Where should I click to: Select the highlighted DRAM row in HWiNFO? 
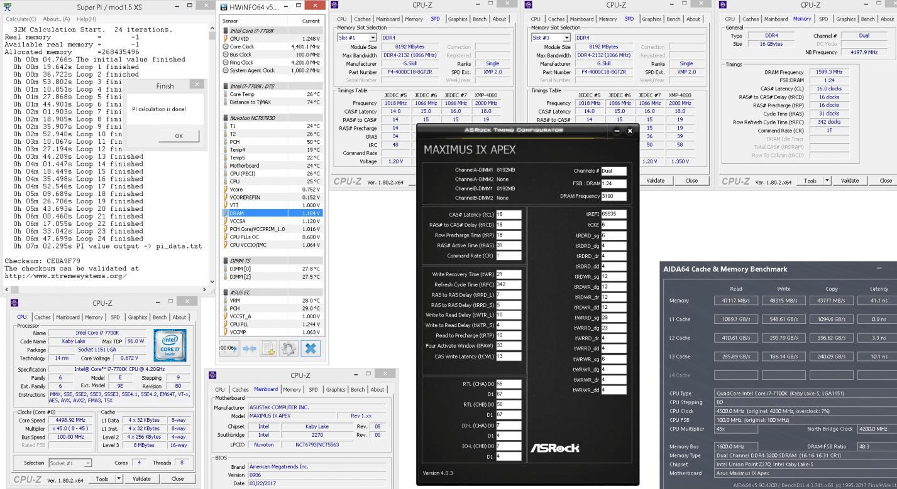click(271, 213)
